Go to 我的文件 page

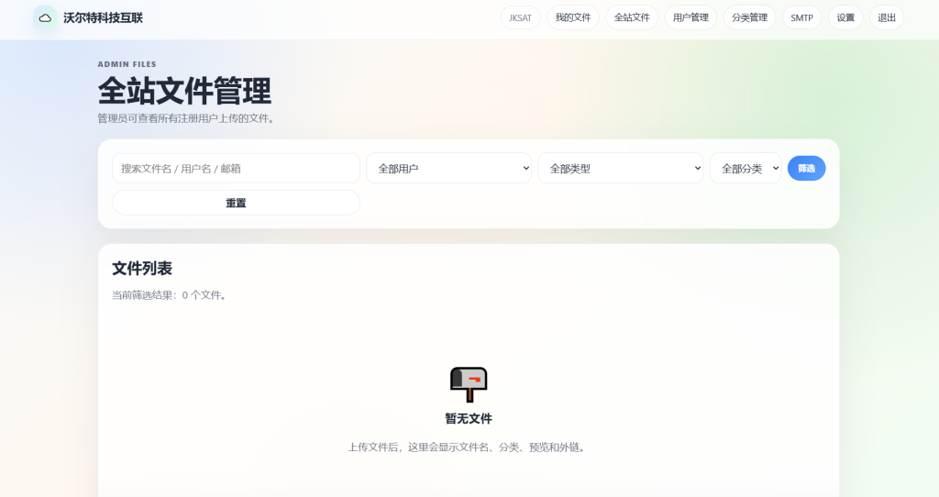pos(573,18)
